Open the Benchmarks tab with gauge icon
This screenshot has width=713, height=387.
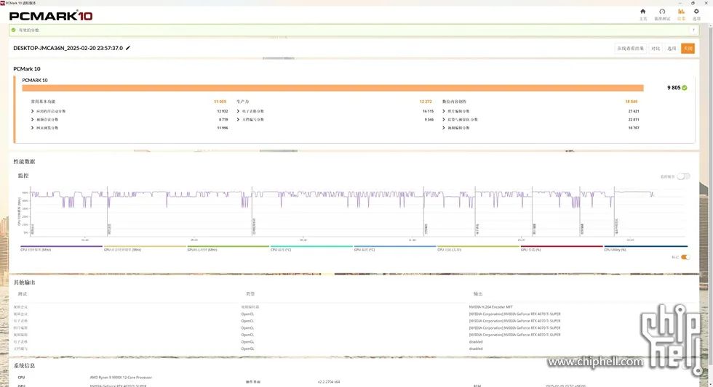click(x=662, y=14)
